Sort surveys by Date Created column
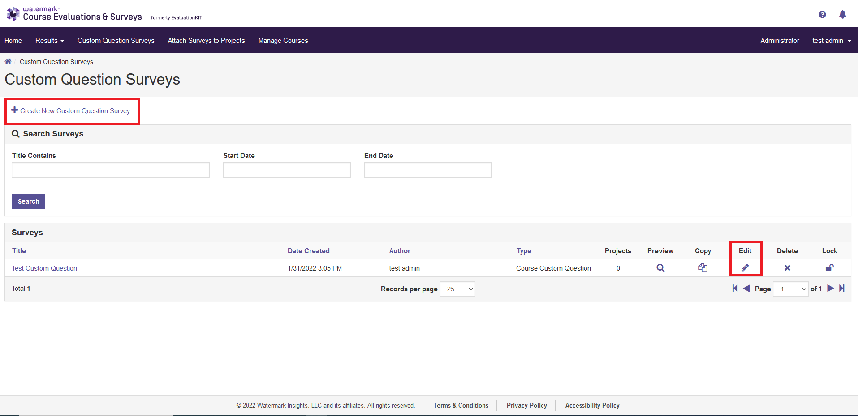Image resolution: width=858 pixels, height=416 pixels. tap(308, 251)
